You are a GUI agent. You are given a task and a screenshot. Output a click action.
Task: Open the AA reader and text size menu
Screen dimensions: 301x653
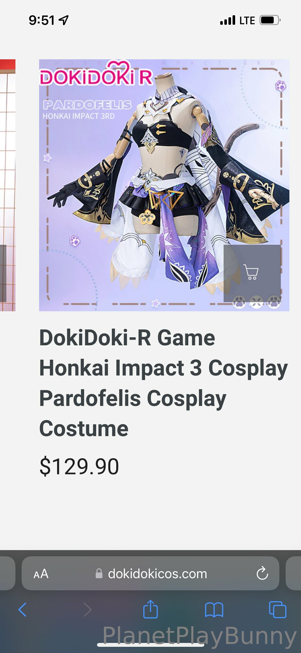coord(41,574)
